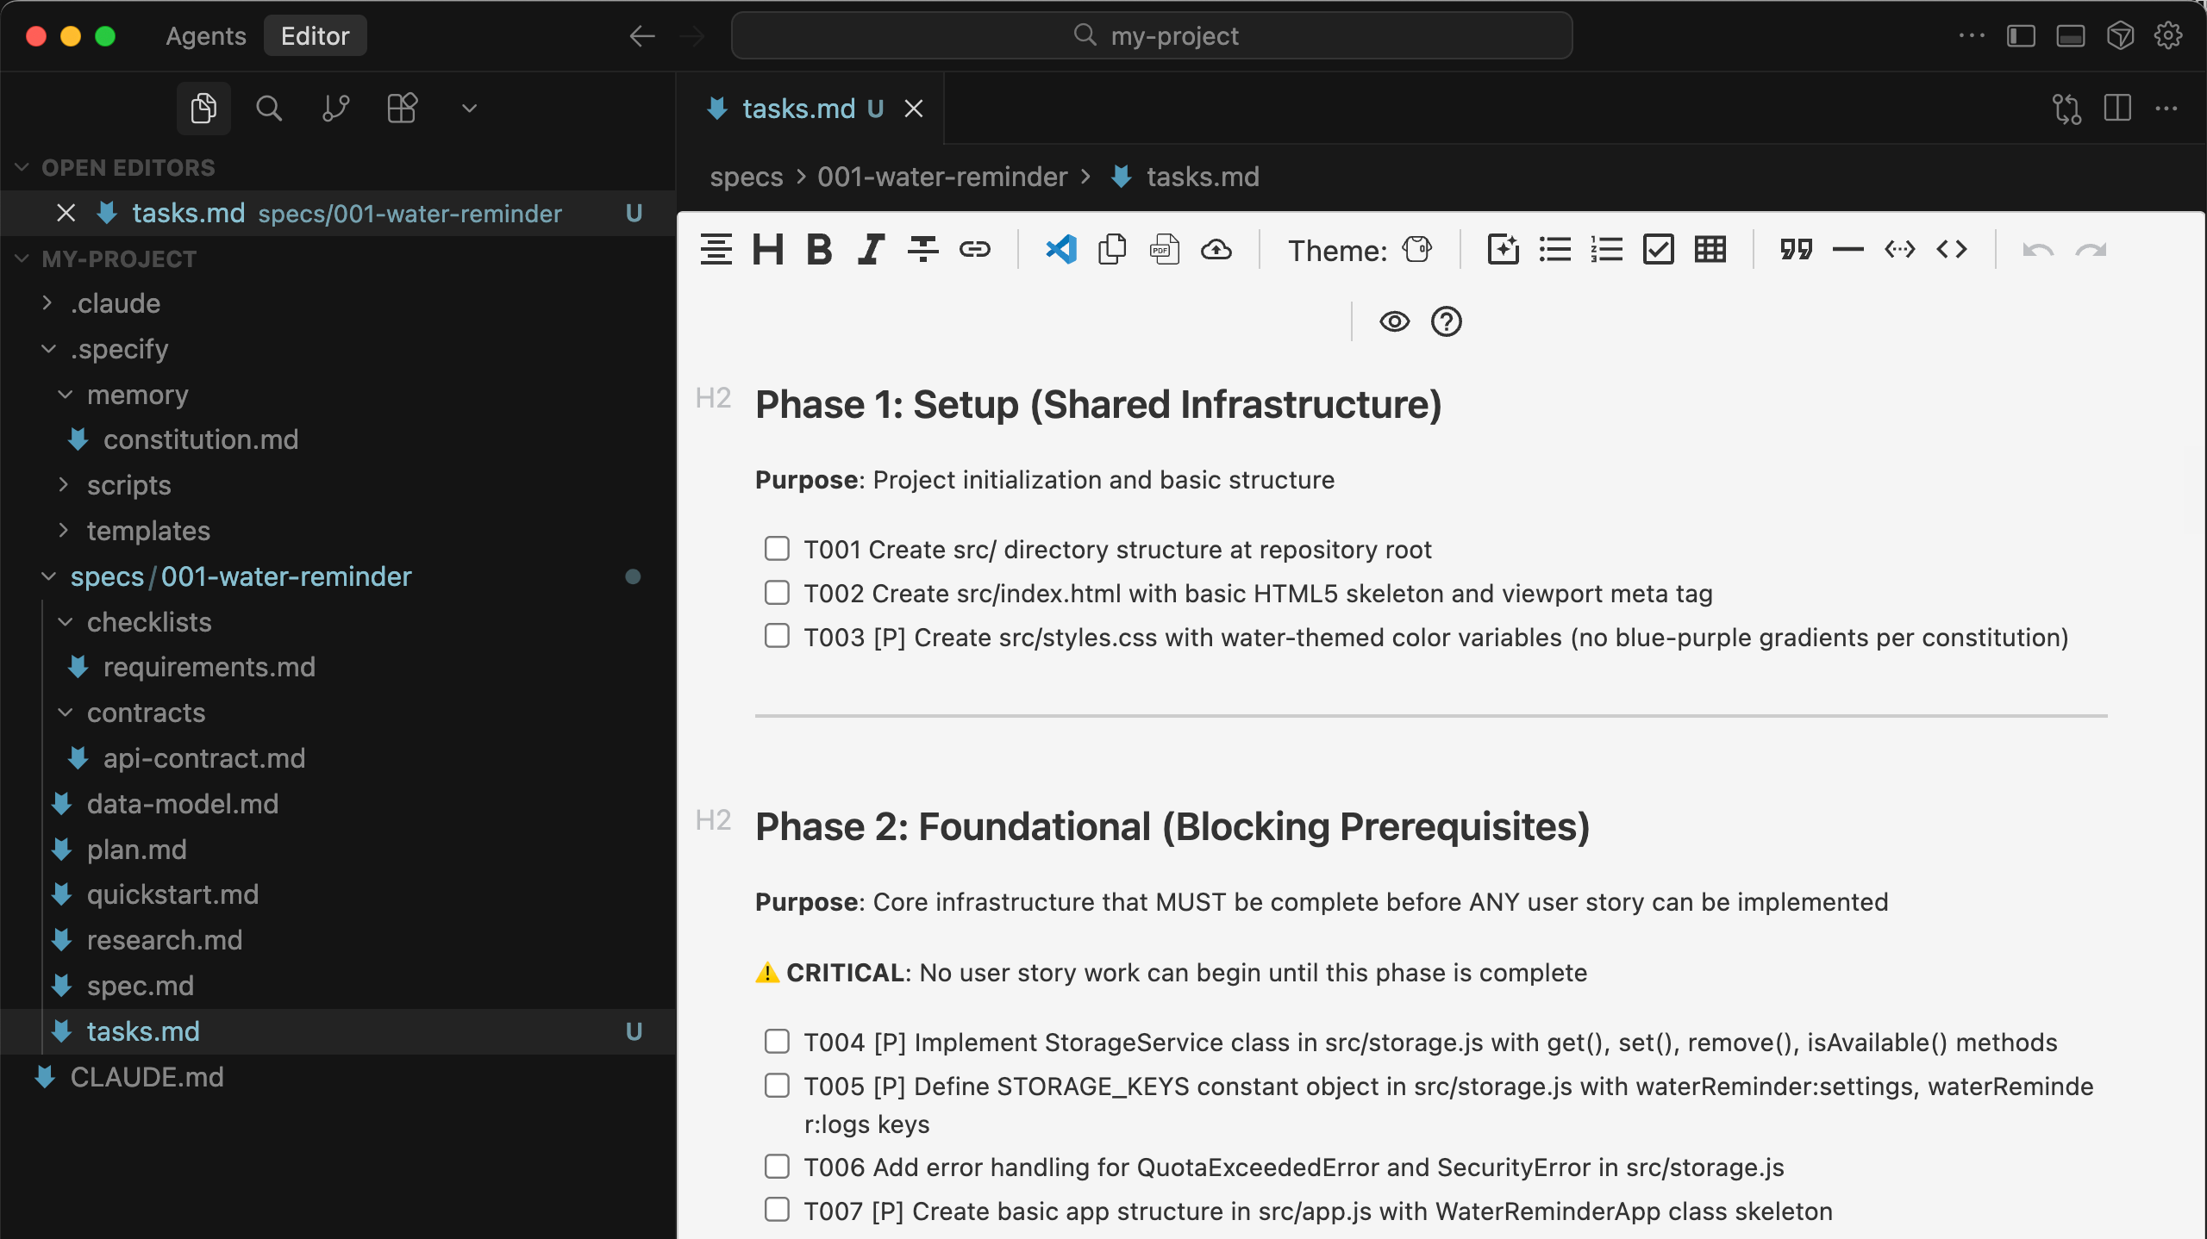Click the help question mark icon
Viewport: 2207px width, 1239px height.
[x=1446, y=322]
